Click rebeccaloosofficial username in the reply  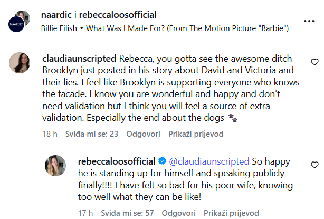click(x=116, y=161)
